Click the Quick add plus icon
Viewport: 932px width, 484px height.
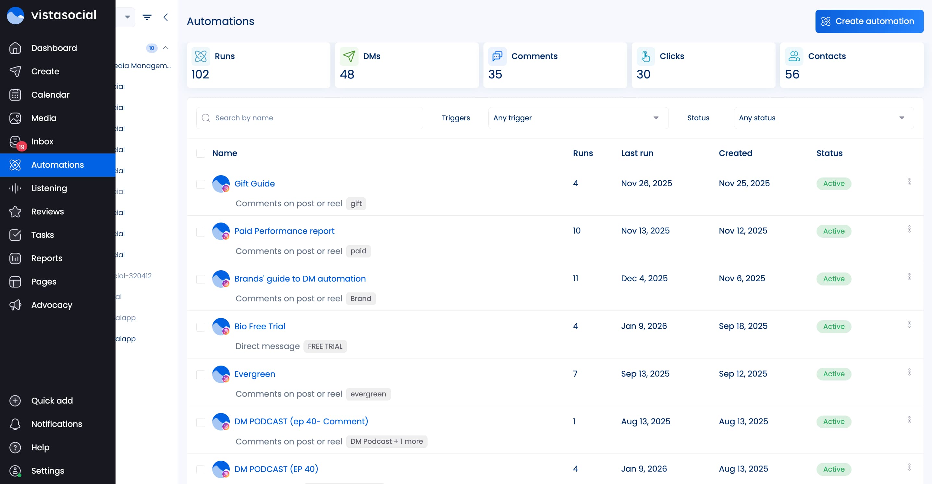pyautogui.click(x=15, y=400)
